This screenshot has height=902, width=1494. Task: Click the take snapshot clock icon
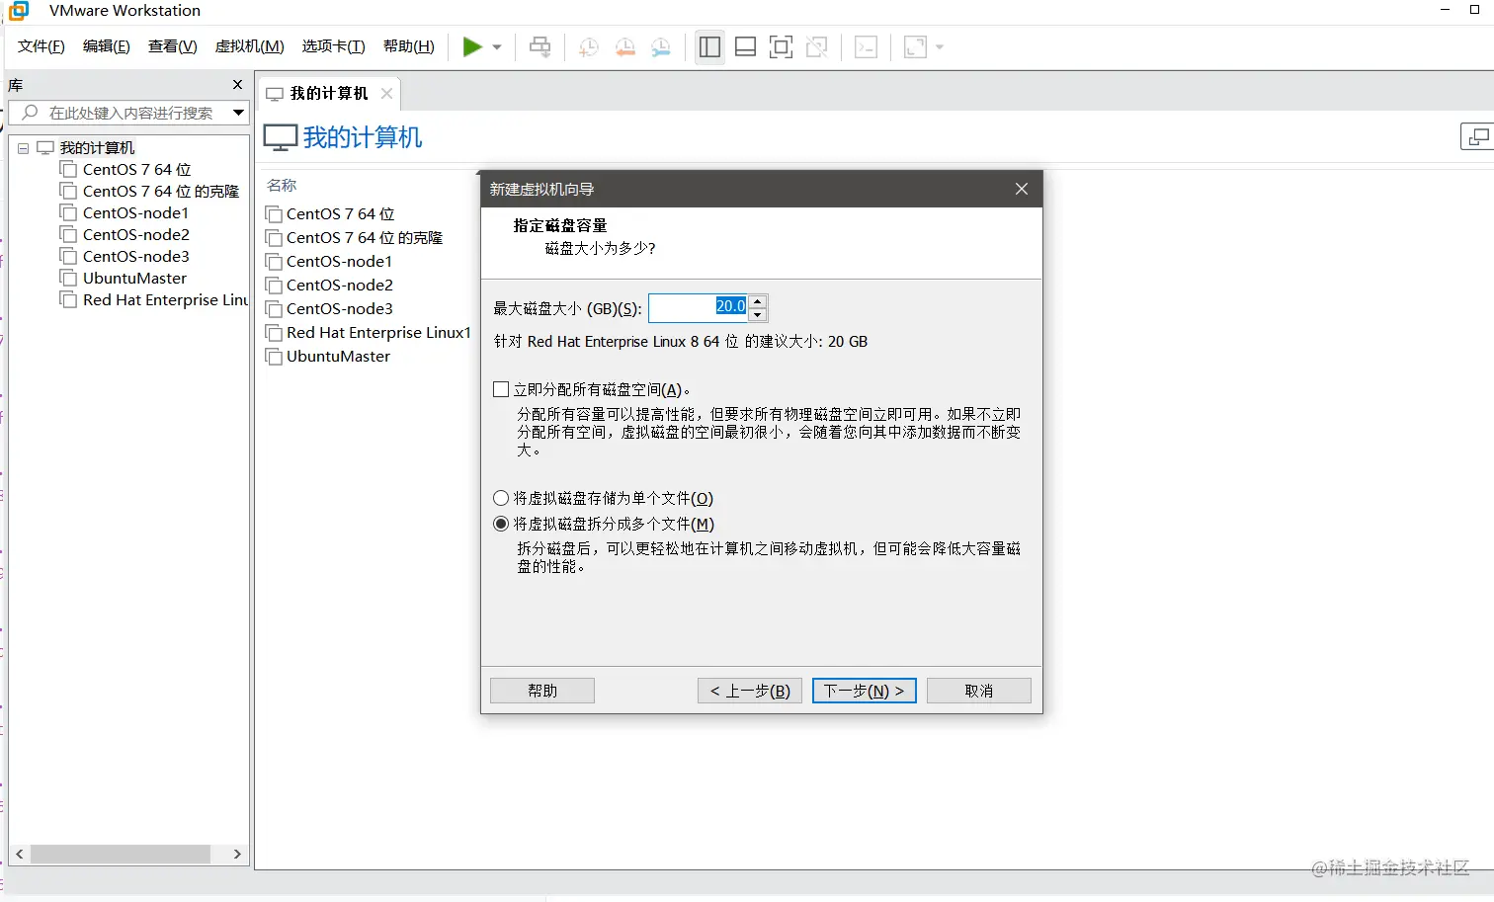[x=589, y=46]
